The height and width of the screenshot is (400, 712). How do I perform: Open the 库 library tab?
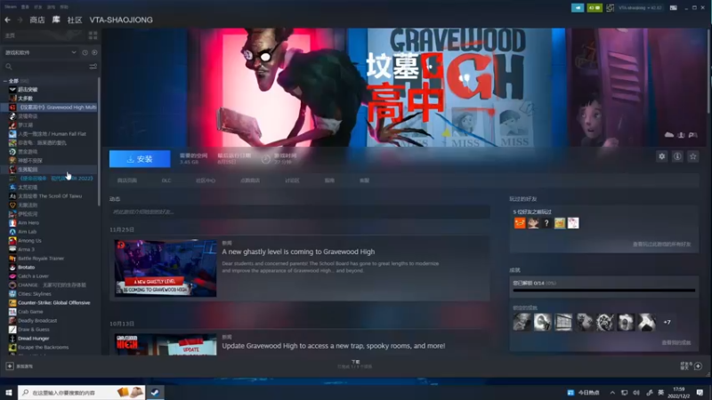tap(56, 20)
